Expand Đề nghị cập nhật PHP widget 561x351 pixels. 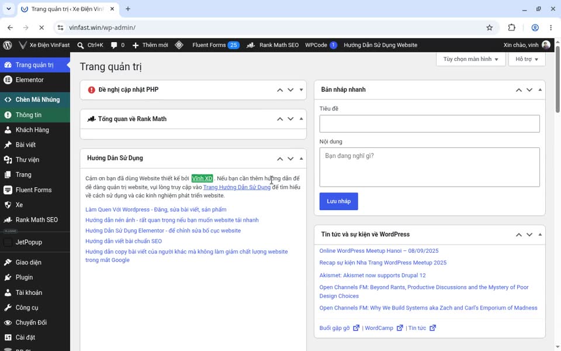[302, 90]
